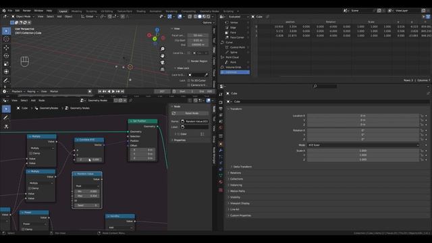Select the Transform tool in the 3D viewport

point(6,72)
